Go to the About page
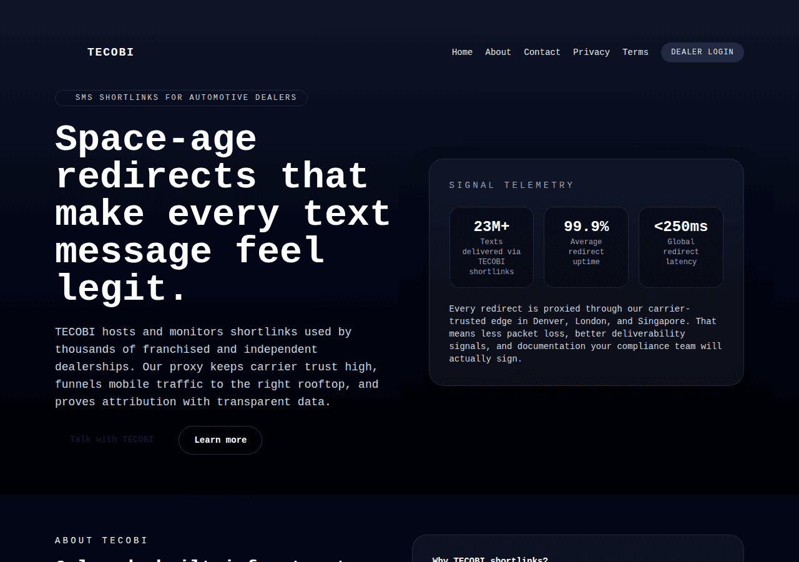This screenshot has height=562, width=799. pyautogui.click(x=498, y=52)
